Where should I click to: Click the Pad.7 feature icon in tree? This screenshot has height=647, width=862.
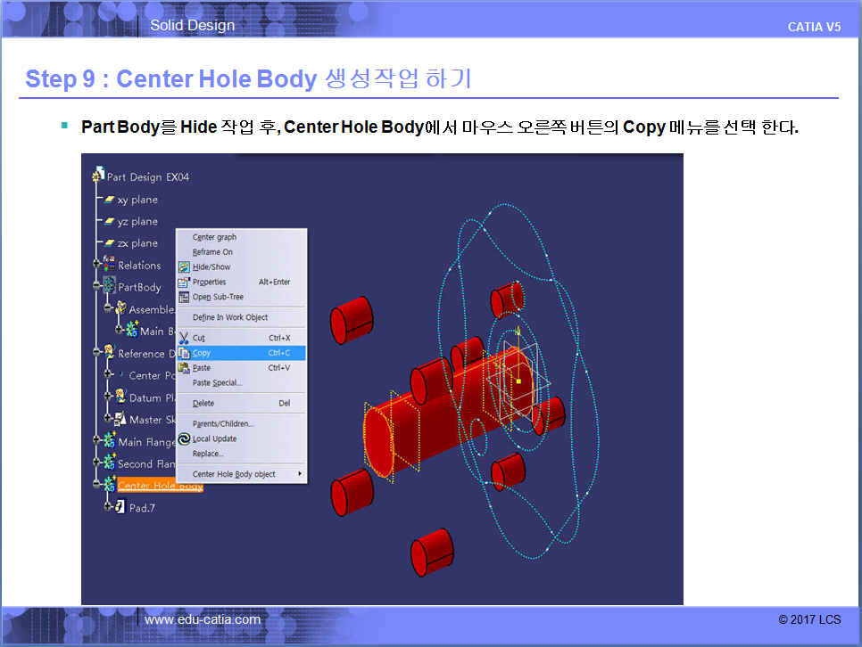tap(120, 507)
